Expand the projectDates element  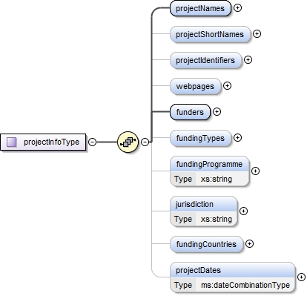[x=301, y=277]
